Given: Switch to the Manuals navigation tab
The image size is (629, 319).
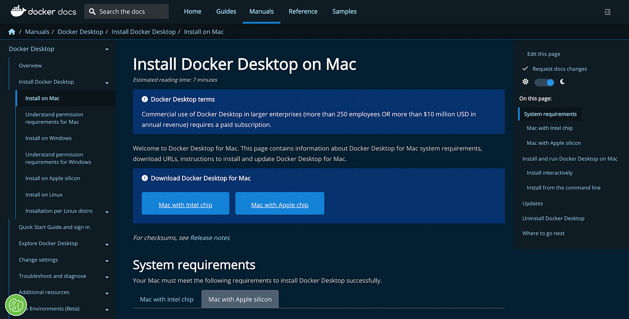Looking at the screenshot, I should (x=262, y=11).
